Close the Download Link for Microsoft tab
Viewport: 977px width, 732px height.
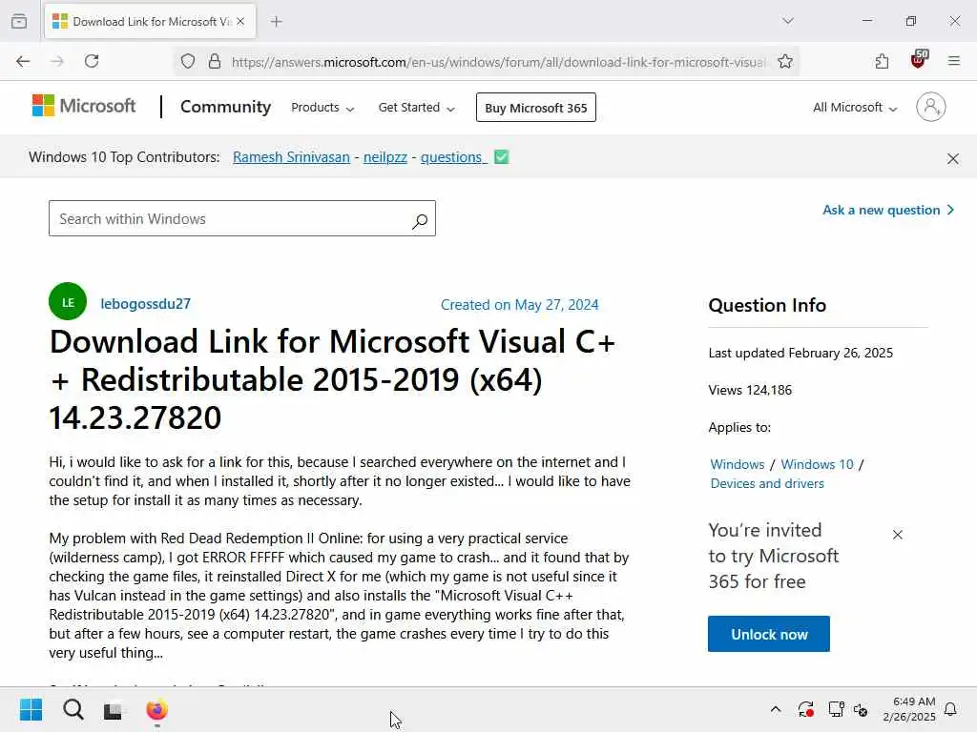tap(240, 21)
